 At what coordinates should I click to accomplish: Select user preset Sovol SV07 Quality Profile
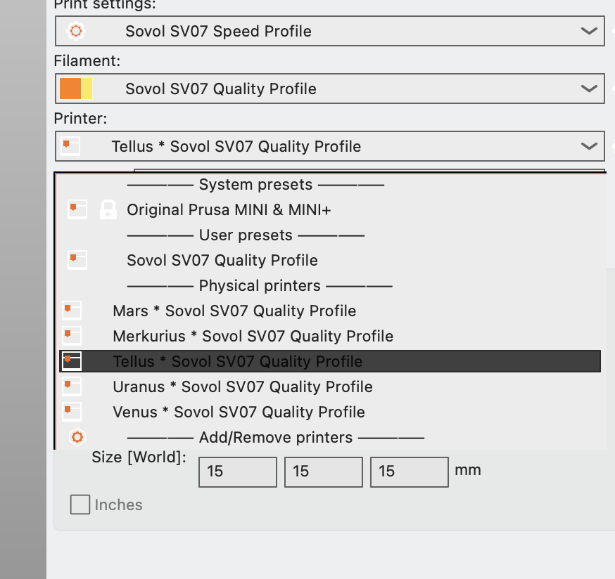330,260
